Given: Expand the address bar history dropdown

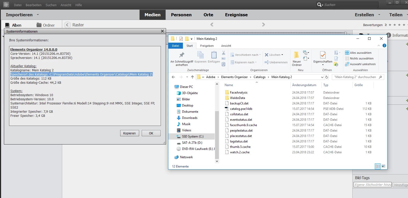Looking at the screenshot, I should coord(322,77).
